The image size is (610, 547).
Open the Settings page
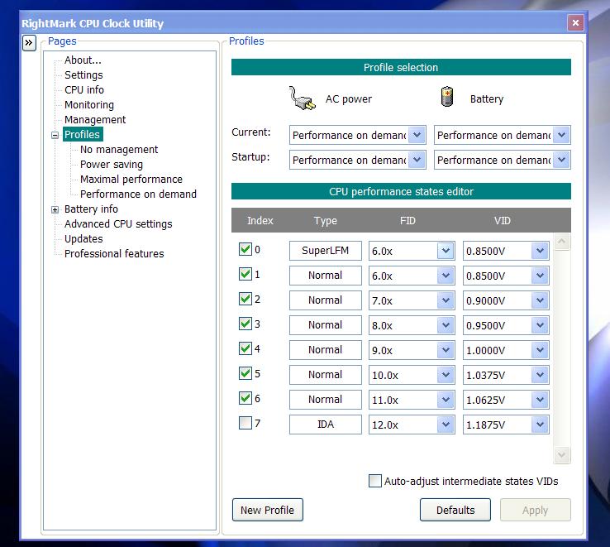tap(83, 74)
